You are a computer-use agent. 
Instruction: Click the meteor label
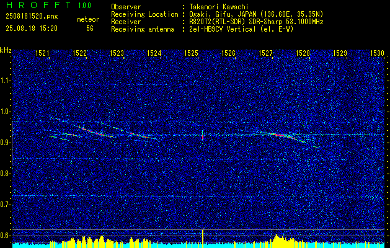pyautogui.click(x=88, y=19)
